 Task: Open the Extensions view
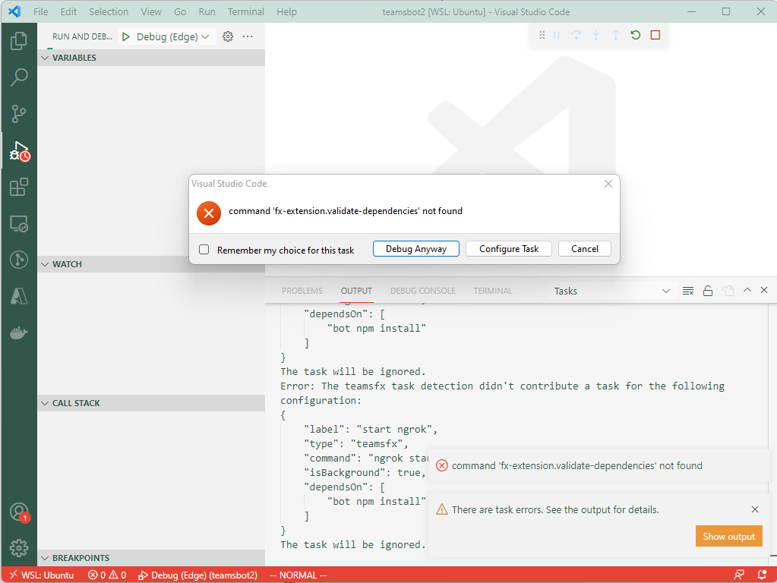pyautogui.click(x=18, y=187)
